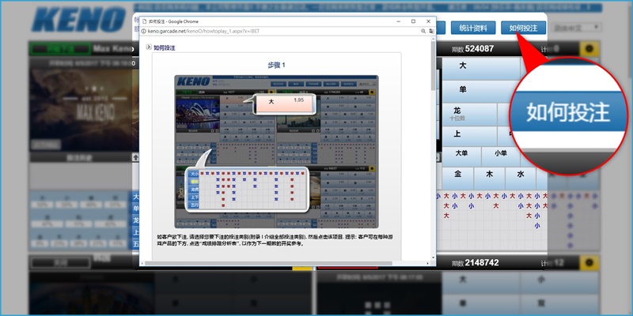633x316 pixels.
Task: Select the 水 element bet cell
Action: [521, 179]
